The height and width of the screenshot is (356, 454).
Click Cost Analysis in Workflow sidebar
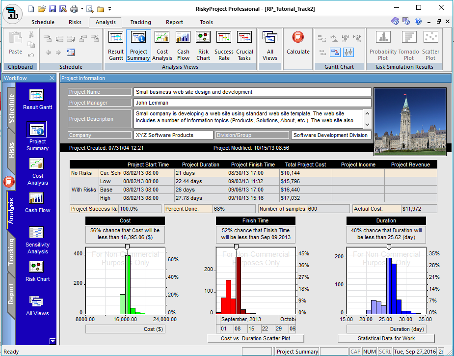(37, 172)
